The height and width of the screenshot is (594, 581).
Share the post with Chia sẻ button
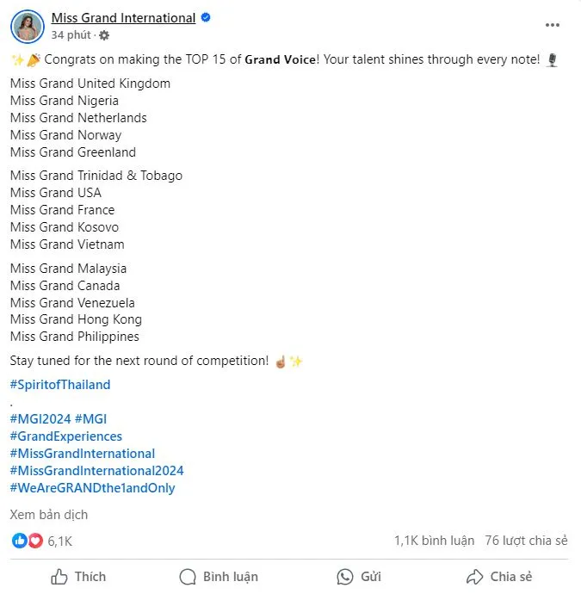(499, 577)
